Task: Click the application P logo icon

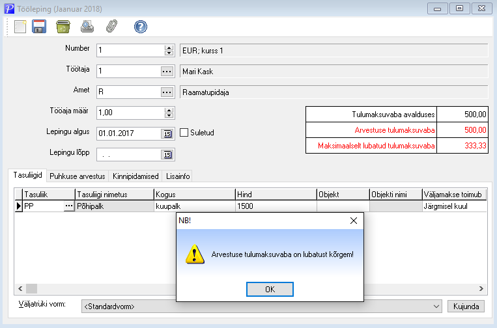Action: pyautogui.click(x=9, y=8)
